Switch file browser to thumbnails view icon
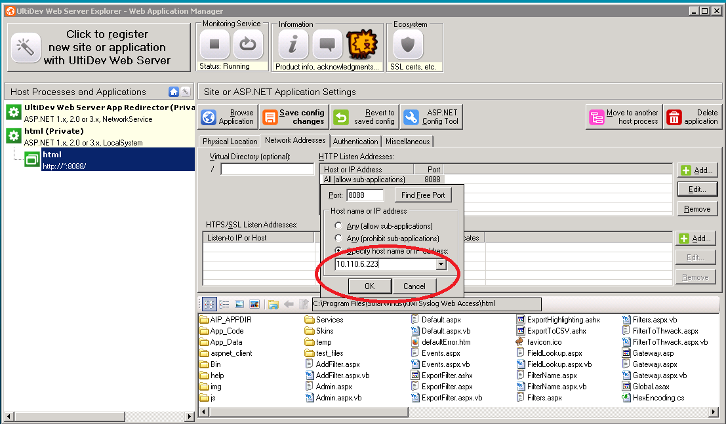 pyautogui.click(x=254, y=304)
